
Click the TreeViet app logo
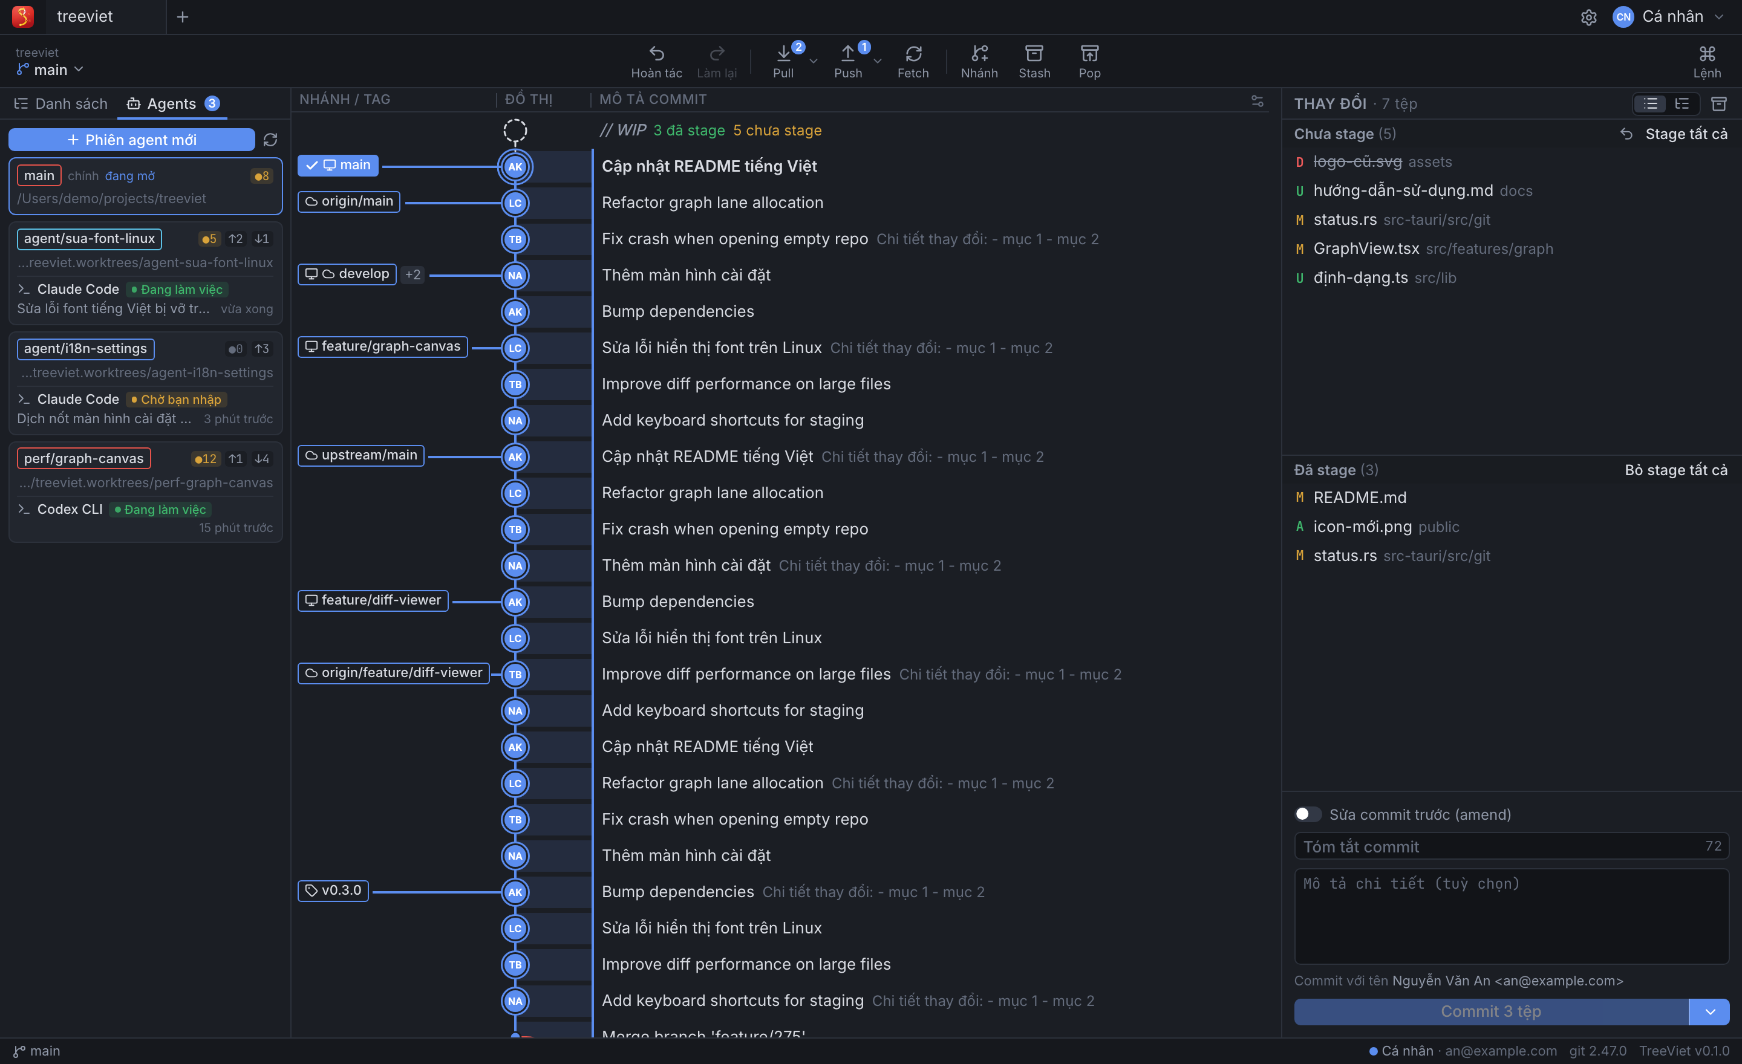(22, 17)
